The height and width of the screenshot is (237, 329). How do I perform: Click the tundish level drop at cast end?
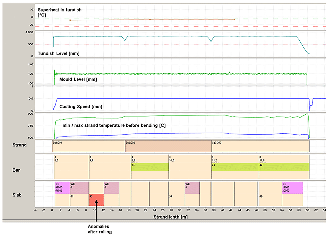(x=303, y=45)
